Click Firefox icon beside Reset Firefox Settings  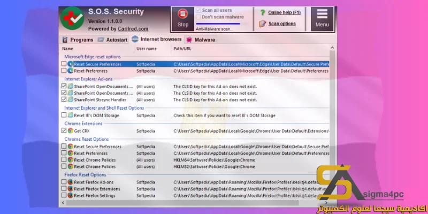71,195
